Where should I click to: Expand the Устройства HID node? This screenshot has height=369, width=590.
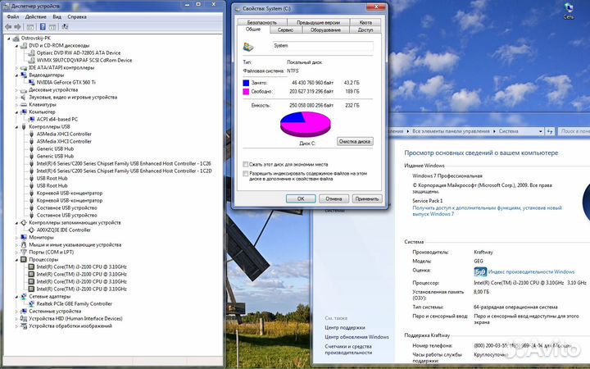16,319
